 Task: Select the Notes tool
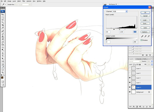[3, 64]
